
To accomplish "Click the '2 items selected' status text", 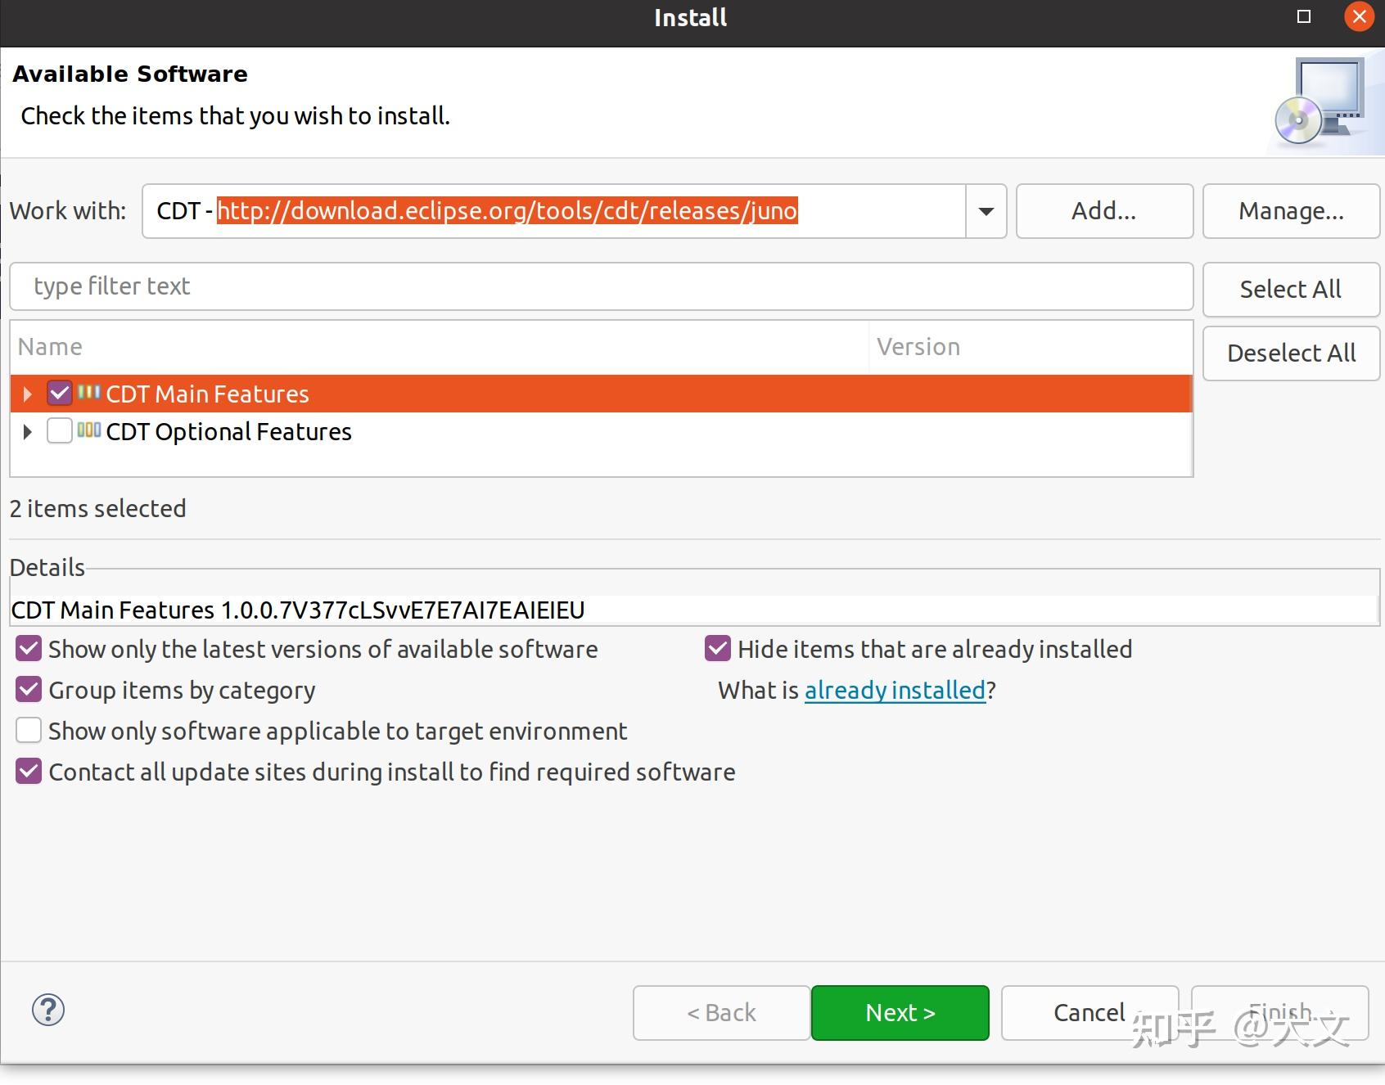I will pos(98,509).
